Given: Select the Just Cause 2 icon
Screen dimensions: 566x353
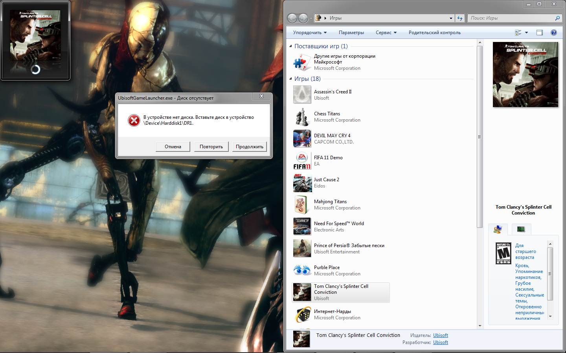Looking at the screenshot, I should [302, 182].
